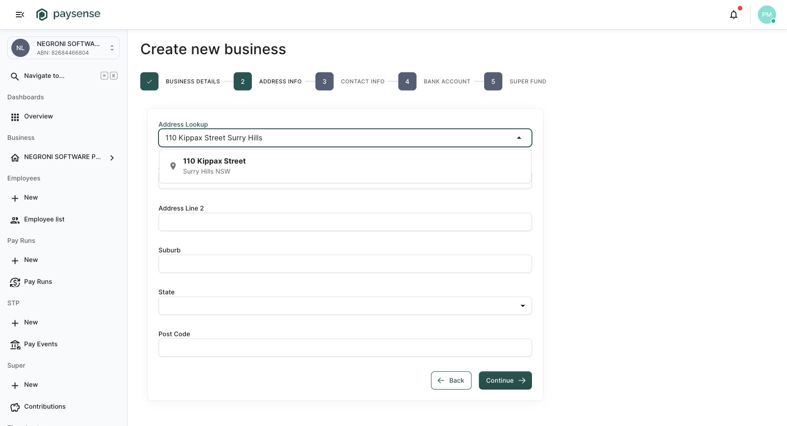Viewport: 787px width, 426px height.
Task: Click the Post Code field
Action: [345, 348]
